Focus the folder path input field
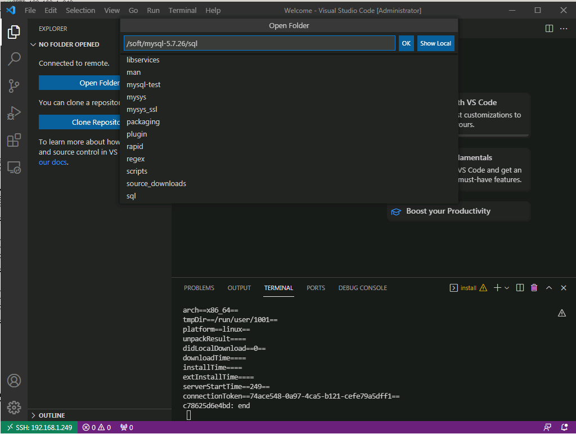Image resolution: width=576 pixels, height=434 pixels. pyautogui.click(x=259, y=43)
